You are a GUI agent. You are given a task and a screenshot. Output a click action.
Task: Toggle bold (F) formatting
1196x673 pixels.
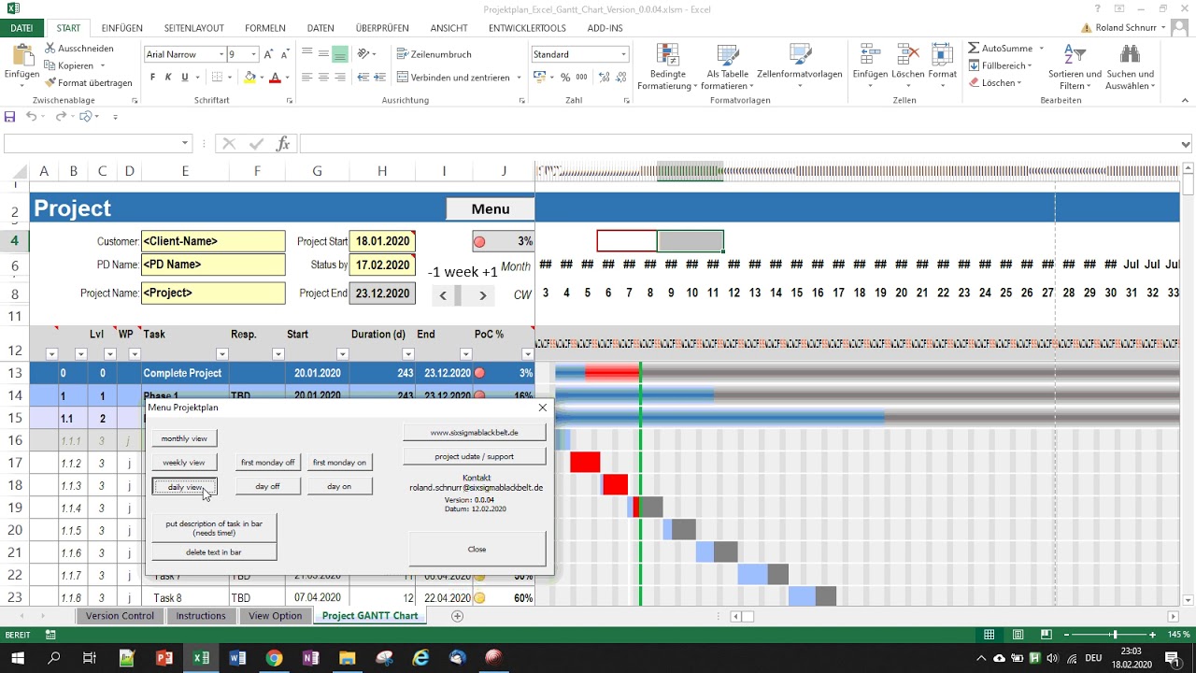(153, 78)
